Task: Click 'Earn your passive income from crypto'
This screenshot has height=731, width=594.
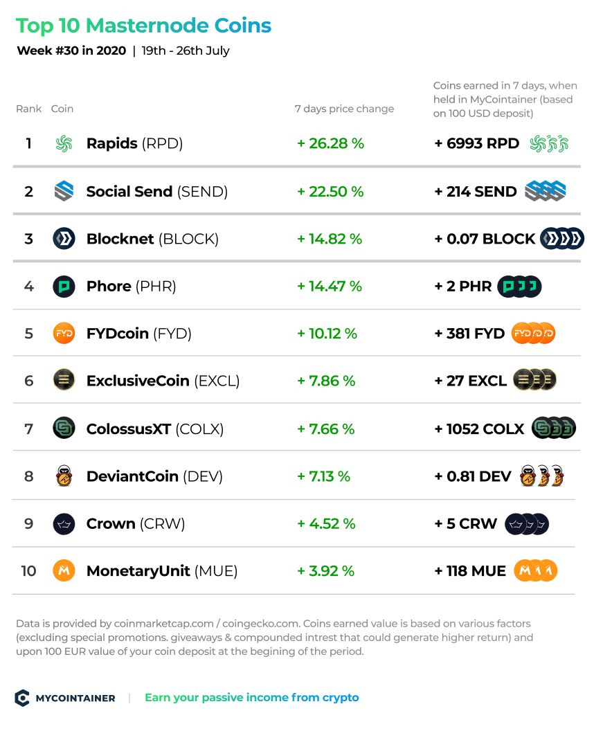Action: [x=252, y=698]
